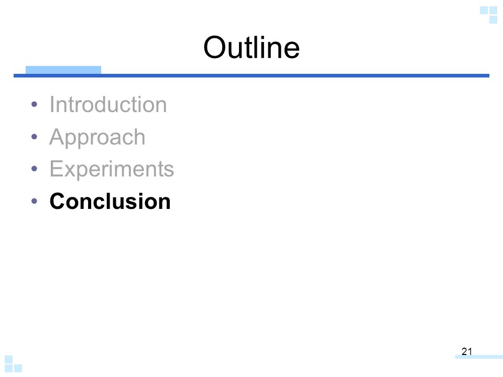Click the bullet dot beside Conclusion

click(35, 201)
